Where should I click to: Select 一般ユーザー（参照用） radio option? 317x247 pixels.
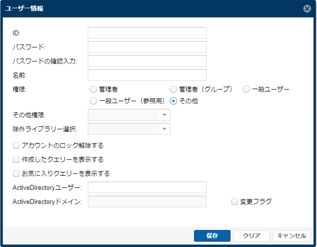[93, 101]
